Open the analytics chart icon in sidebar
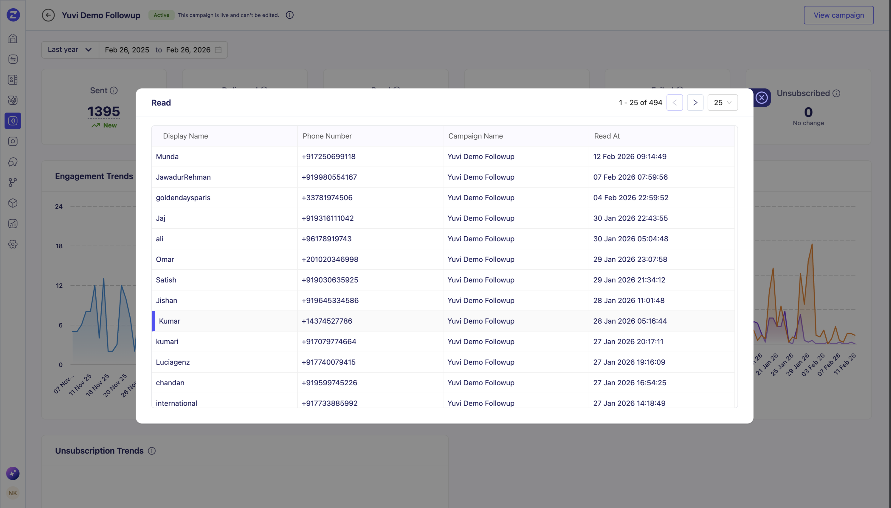 coord(13,224)
